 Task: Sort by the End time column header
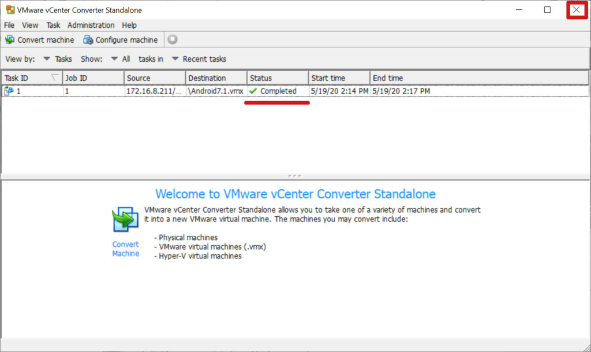(x=479, y=78)
